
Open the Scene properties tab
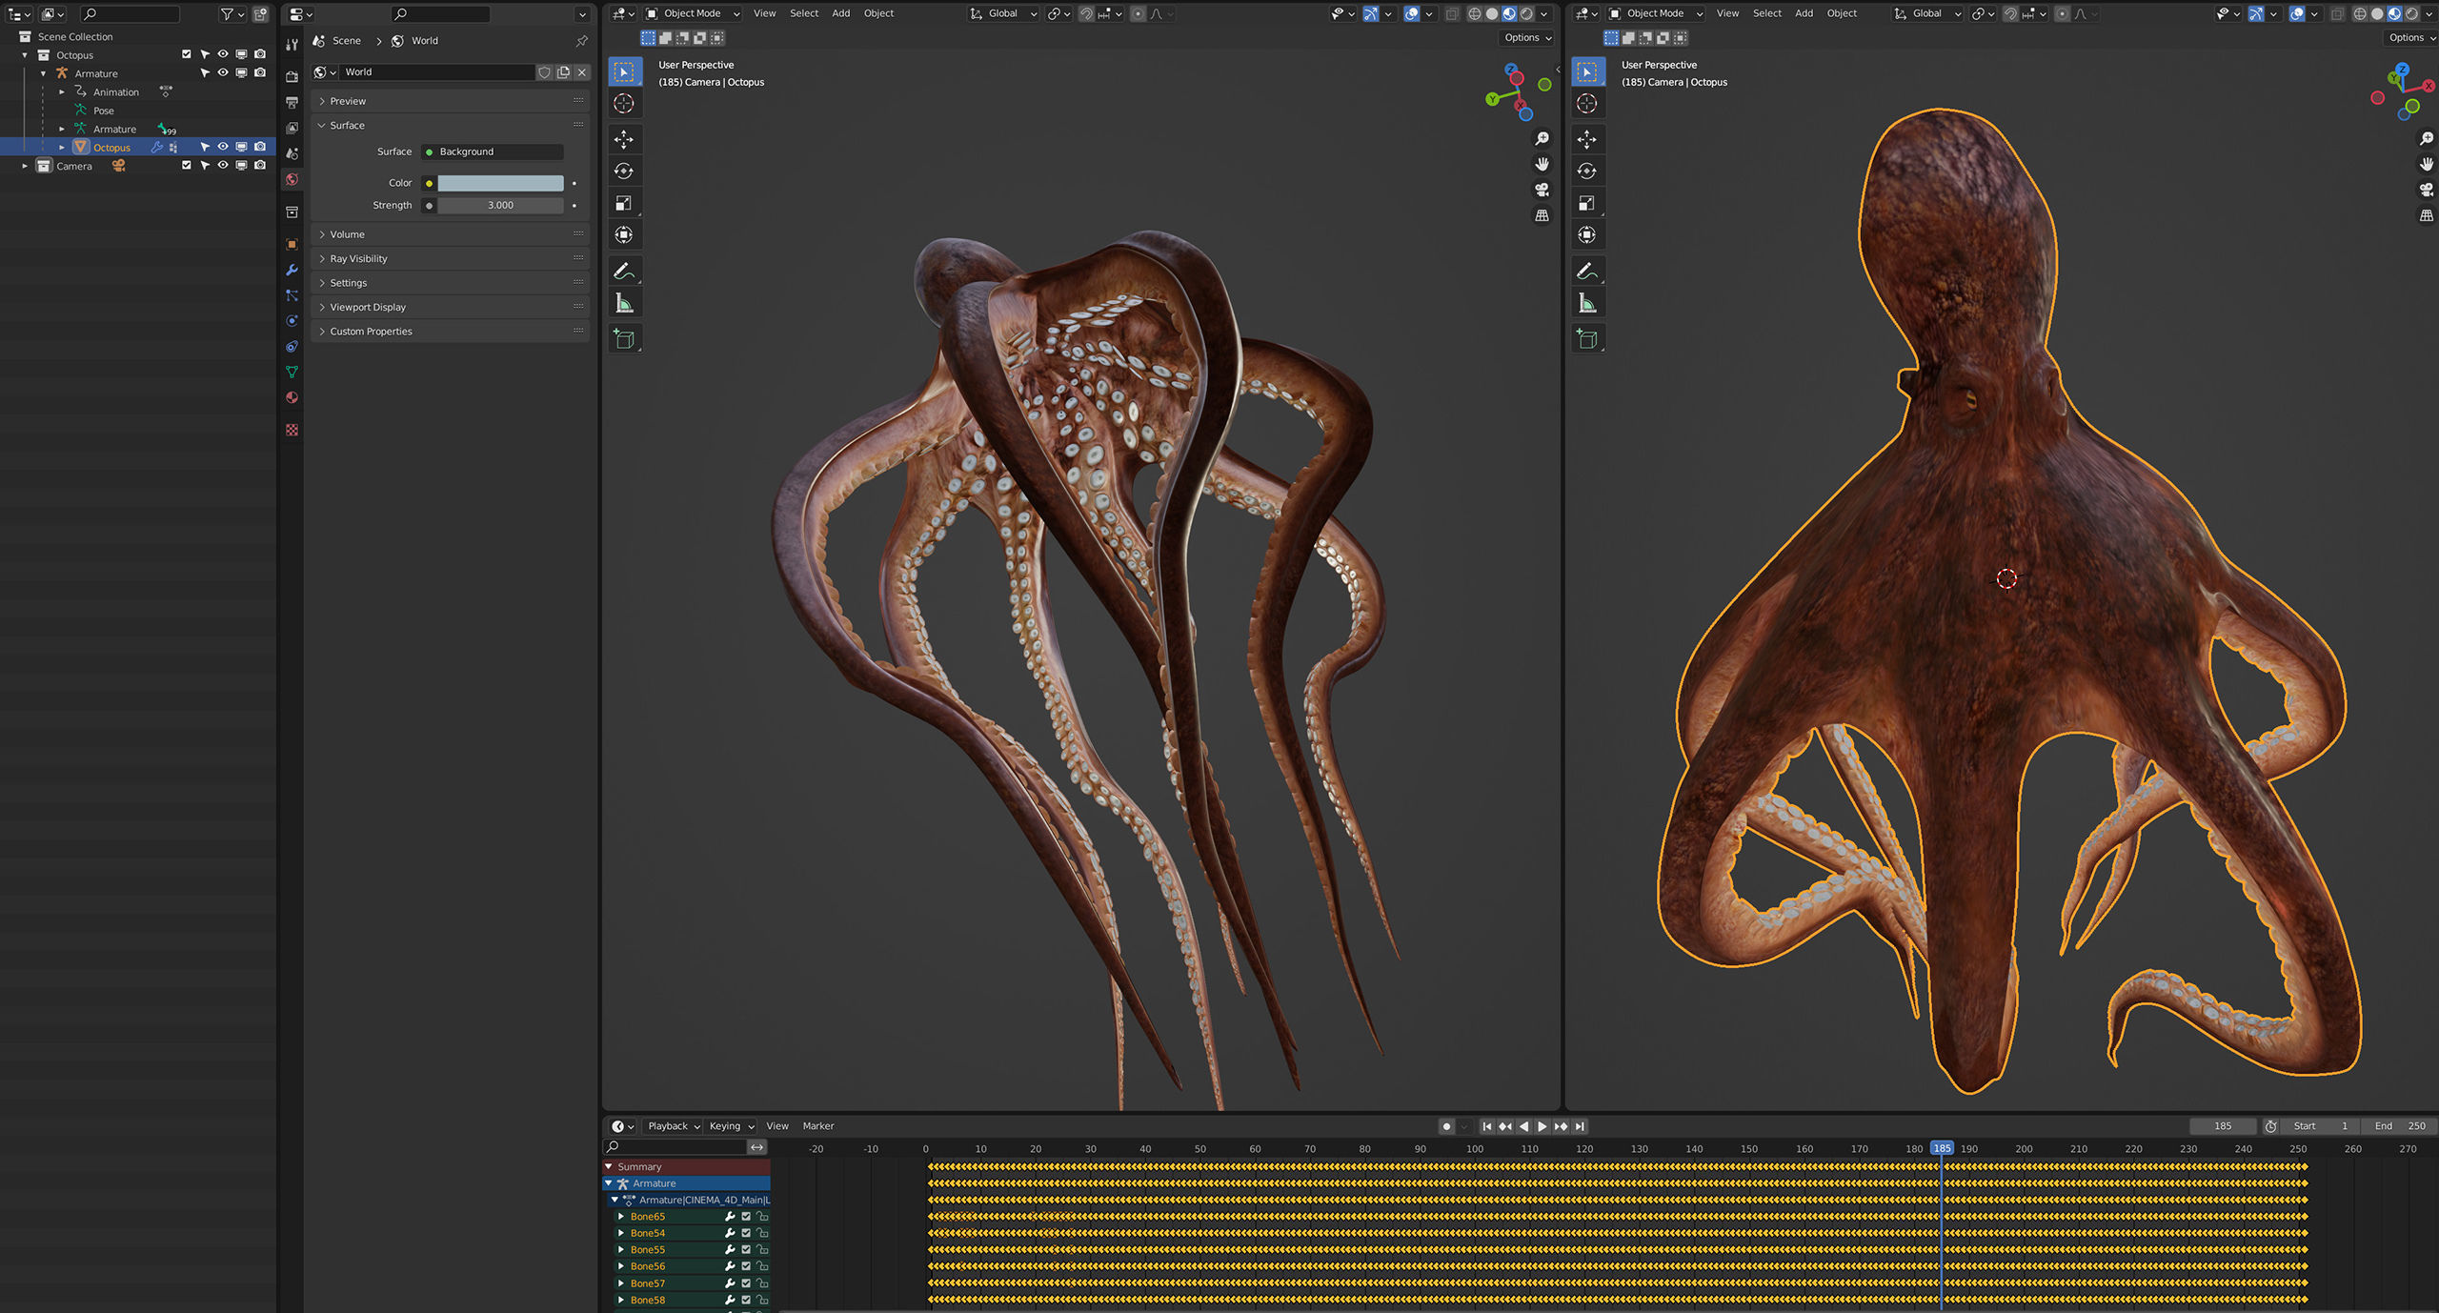292,153
